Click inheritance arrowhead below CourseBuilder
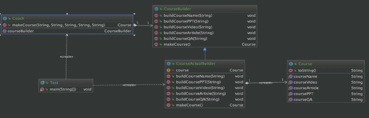Viewport: 369px width, 118px height. pos(205,49)
